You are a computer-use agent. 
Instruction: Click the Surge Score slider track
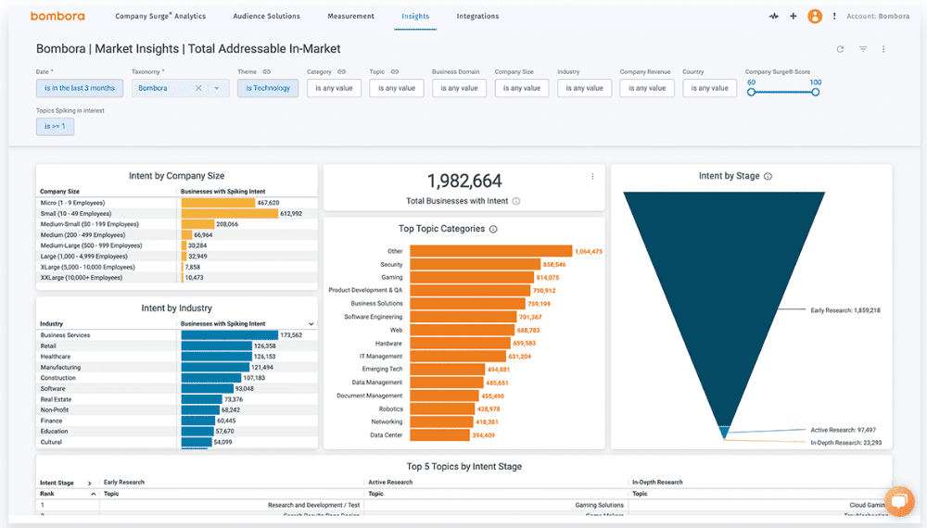tap(783, 92)
